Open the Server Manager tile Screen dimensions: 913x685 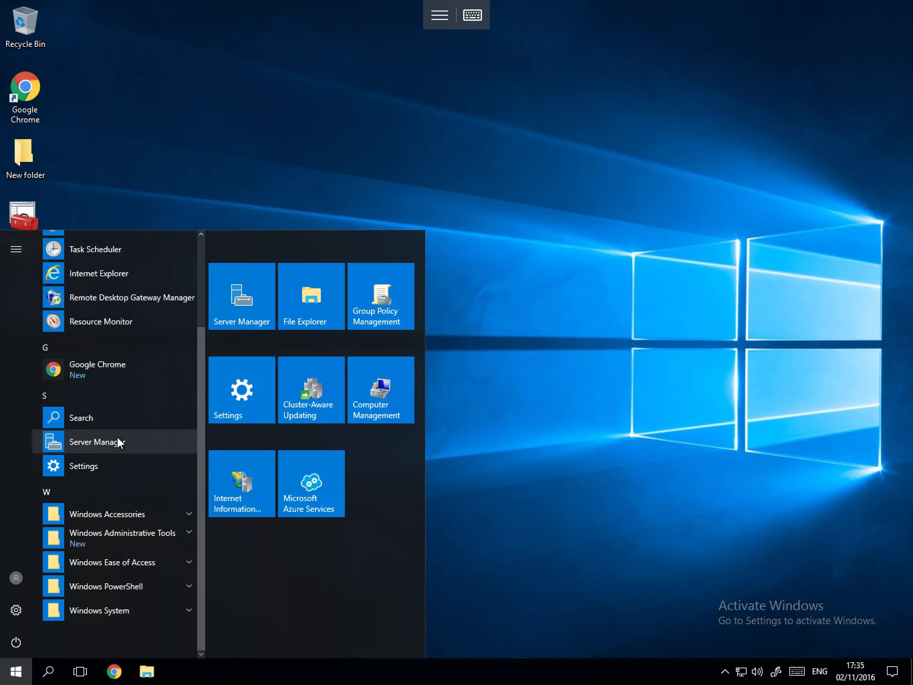pyautogui.click(x=242, y=296)
